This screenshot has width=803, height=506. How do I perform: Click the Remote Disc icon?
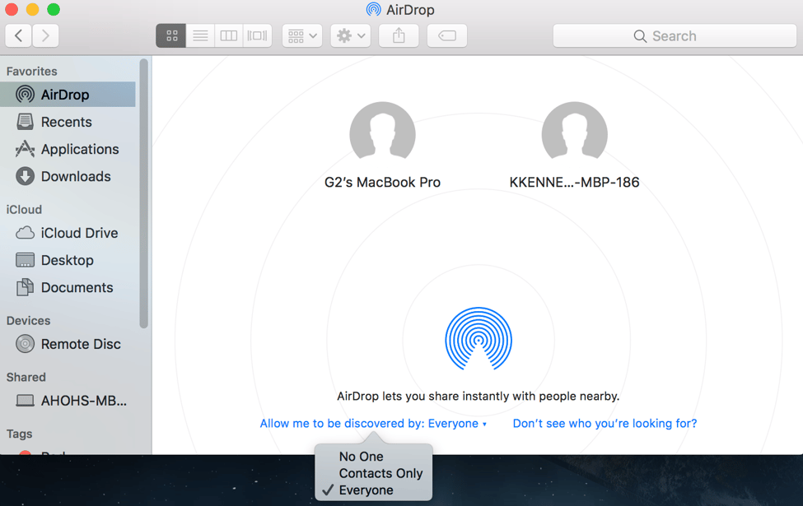pos(25,344)
